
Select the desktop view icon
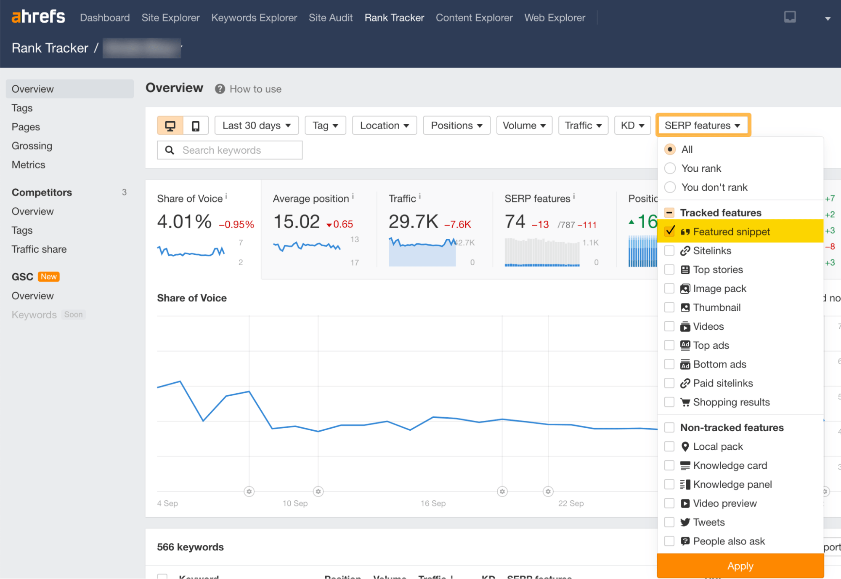pos(170,125)
